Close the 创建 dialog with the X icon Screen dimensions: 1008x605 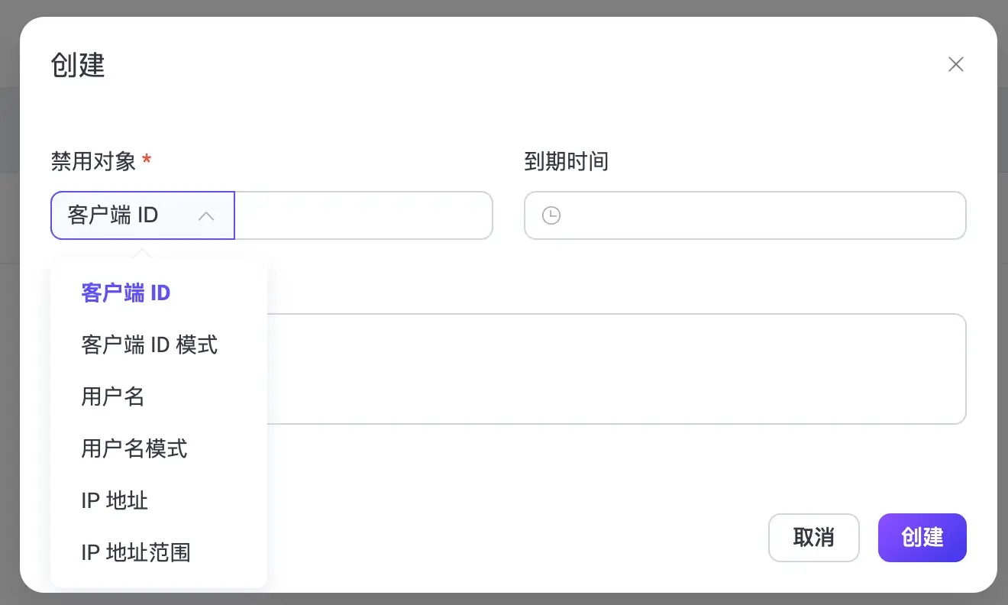[955, 64]
